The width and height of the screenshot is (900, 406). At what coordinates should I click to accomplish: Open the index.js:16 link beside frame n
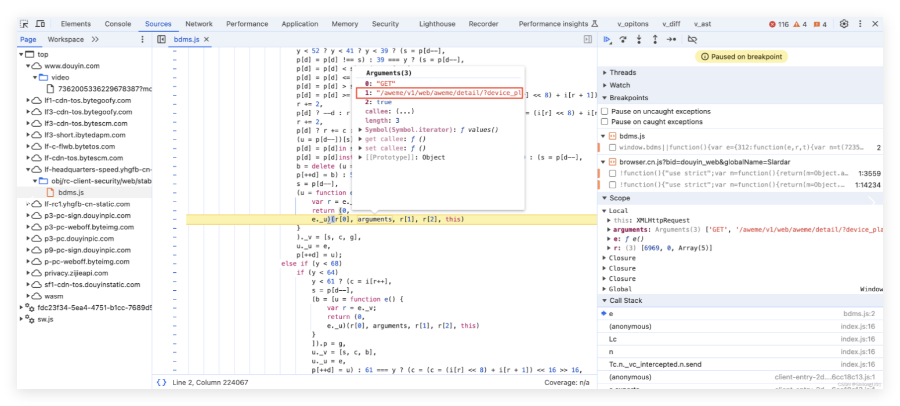coord(858,352)
